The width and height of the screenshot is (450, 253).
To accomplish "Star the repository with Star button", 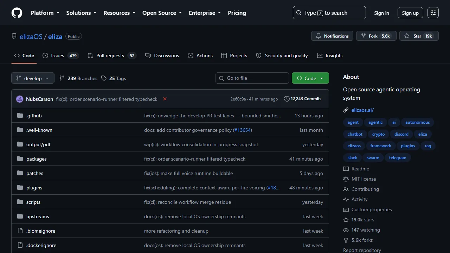I will pyautogui.click(x=419, y=36).
